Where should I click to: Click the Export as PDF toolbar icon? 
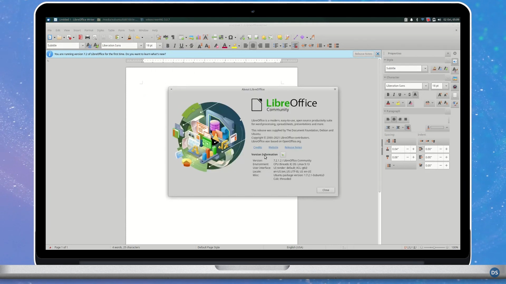(x=80, y=37)
